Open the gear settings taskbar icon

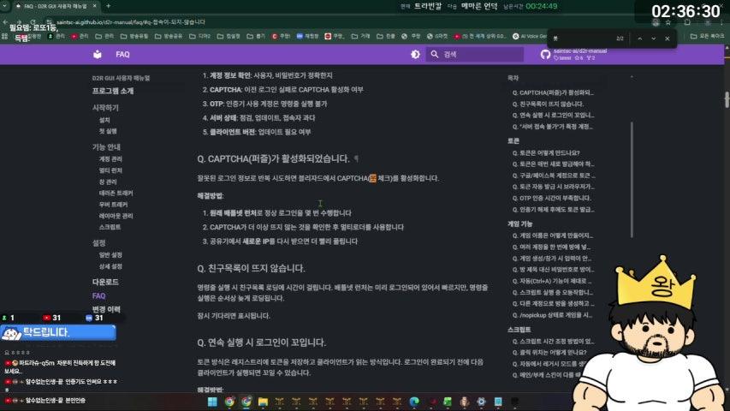click(x=481, y=402)
